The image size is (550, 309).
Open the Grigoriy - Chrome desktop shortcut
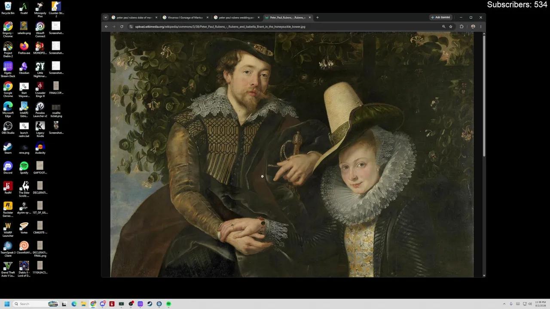(x=8, y=30)
